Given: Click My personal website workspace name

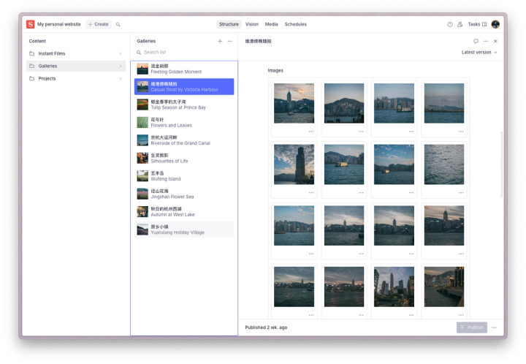Looking at the screenshot, I should click(59, 25).
